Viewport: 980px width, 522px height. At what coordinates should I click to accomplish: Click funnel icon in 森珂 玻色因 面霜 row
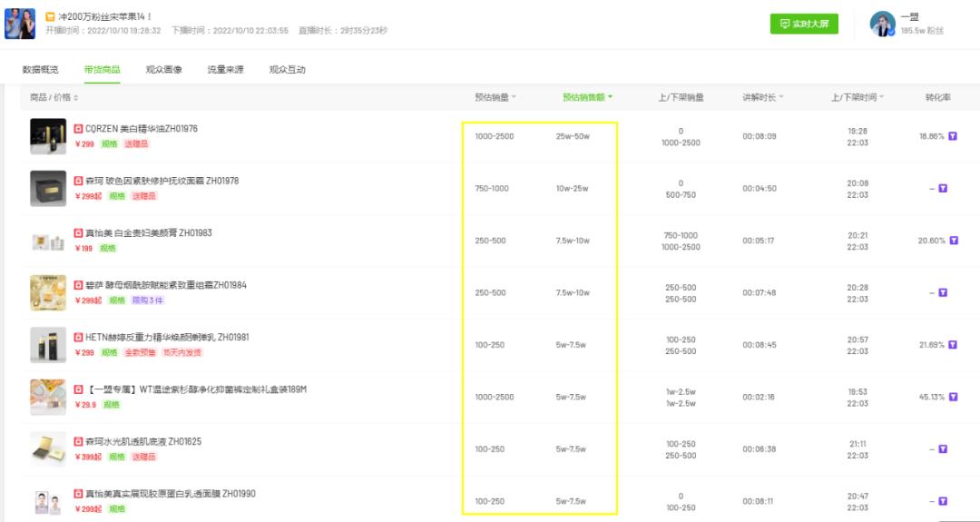943,188
